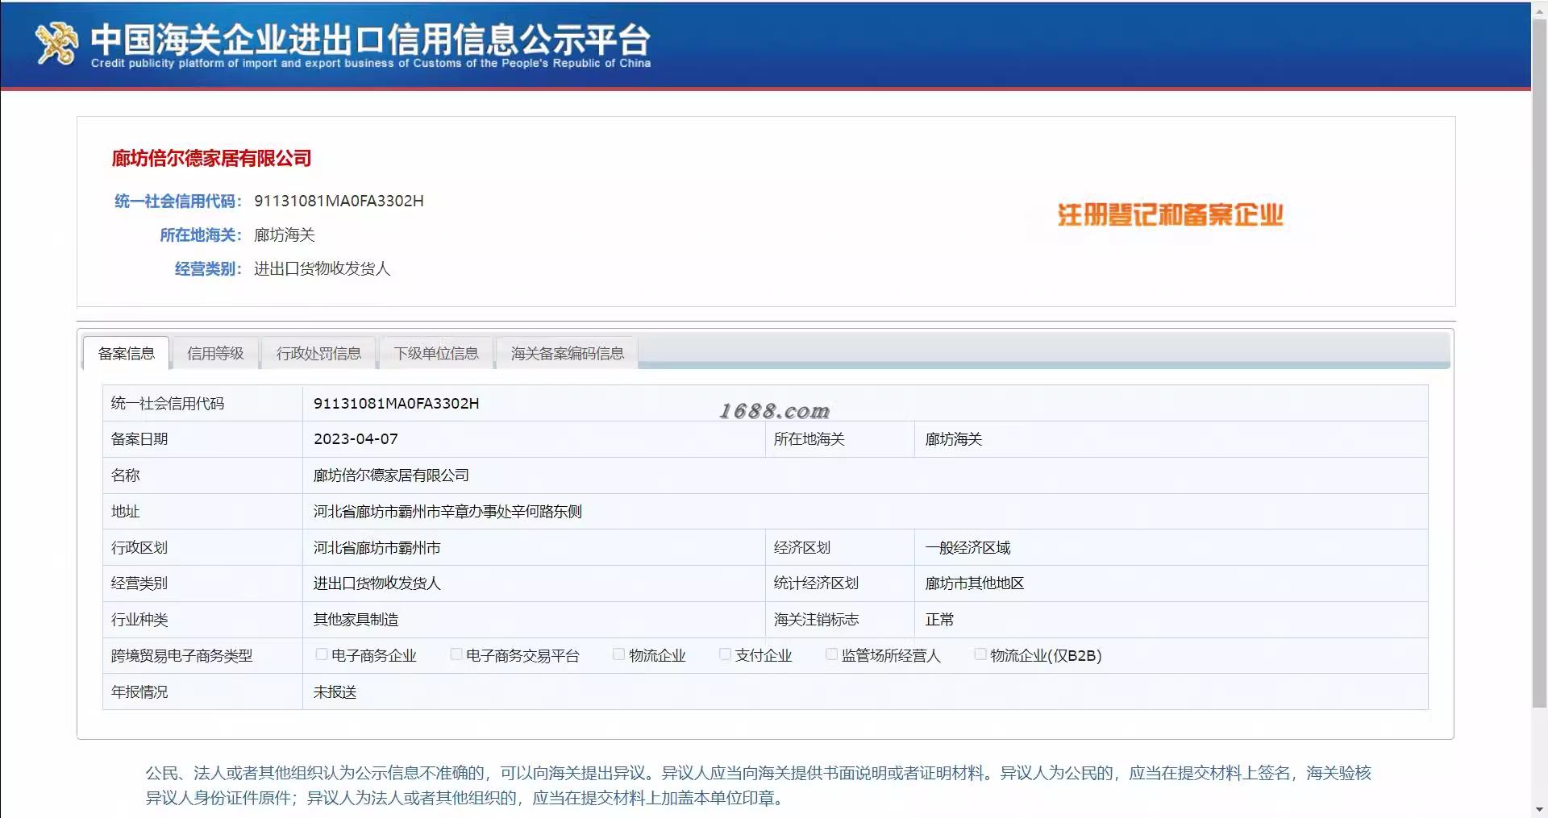
Task: Switch to the 下级单位信息 tab
Action: [x=436, y=353]
